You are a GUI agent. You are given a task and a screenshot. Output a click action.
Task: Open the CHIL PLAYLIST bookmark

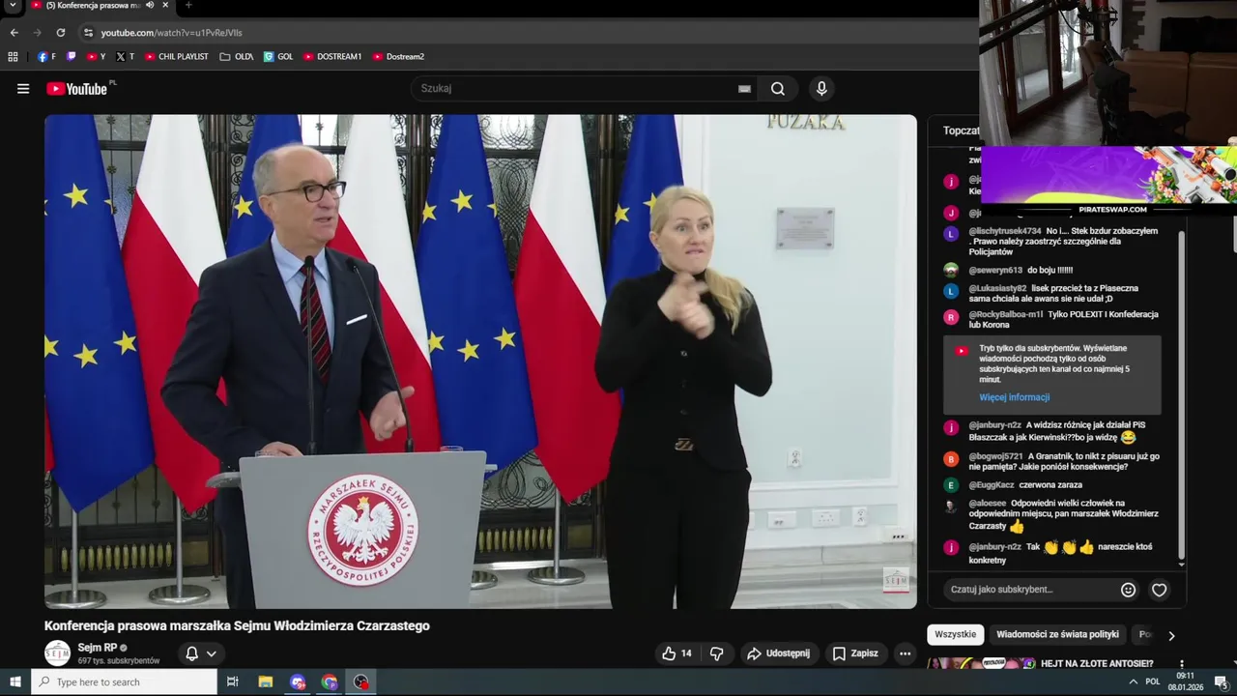pos(176,57)
